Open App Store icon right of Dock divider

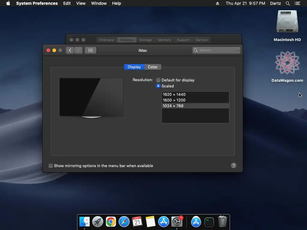point(196,222)
